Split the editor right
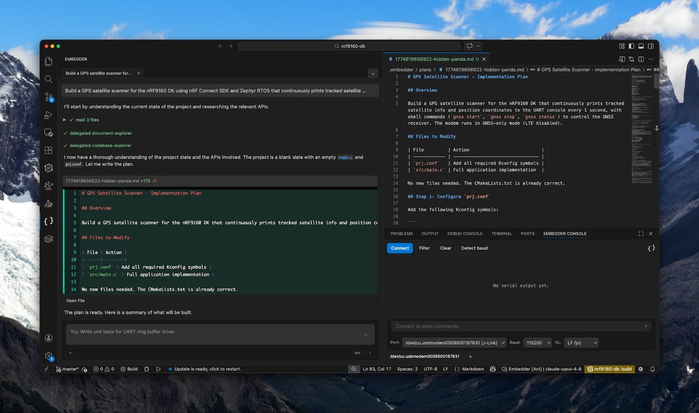 [x=641, y=59]
